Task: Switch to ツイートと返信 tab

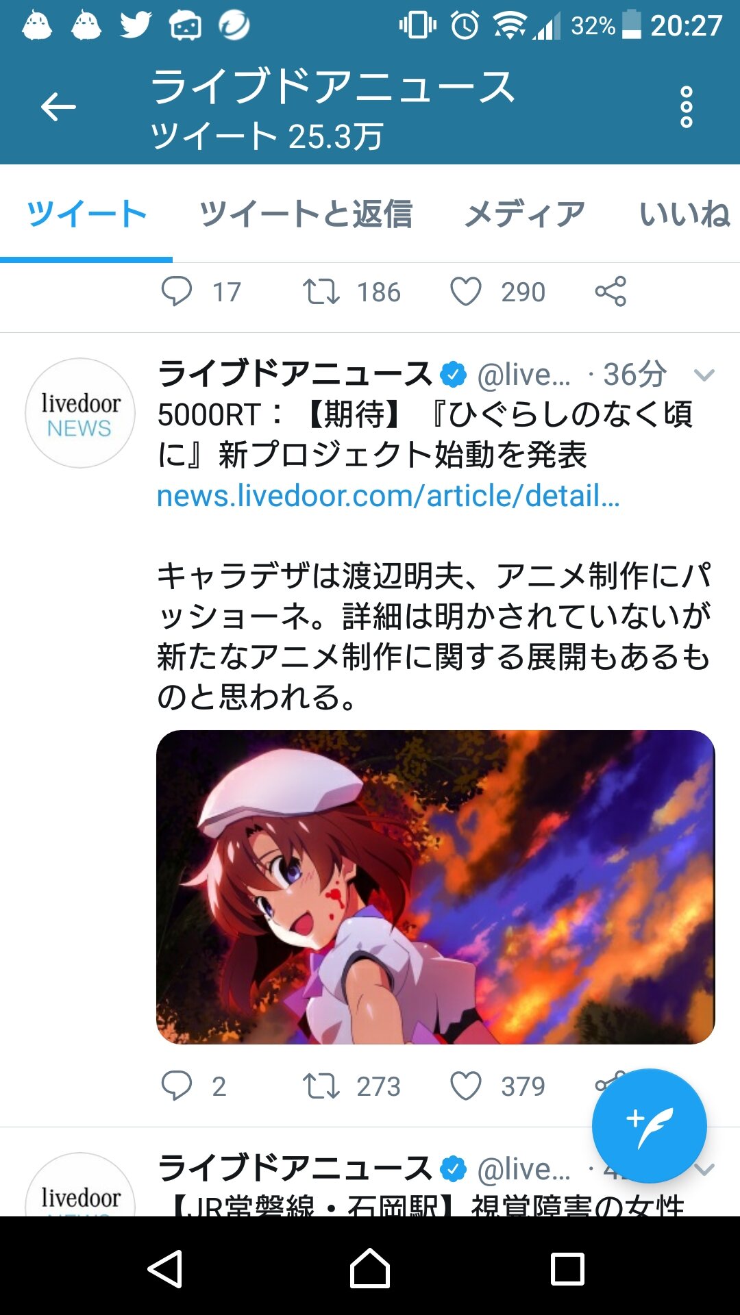Action: 306,214
